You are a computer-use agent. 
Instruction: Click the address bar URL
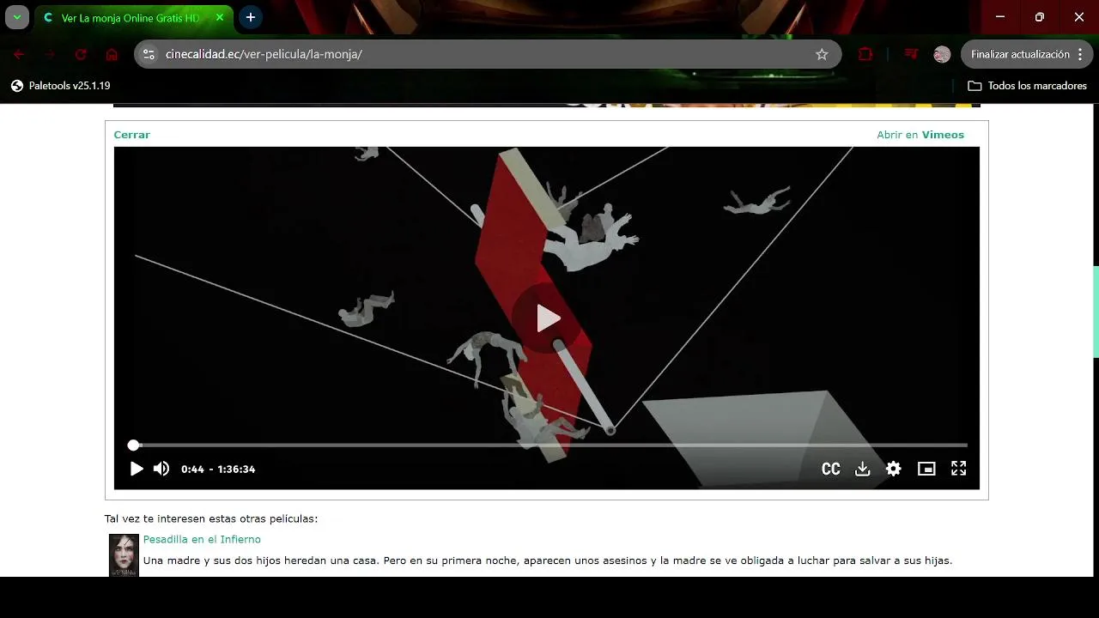[264, 54]
